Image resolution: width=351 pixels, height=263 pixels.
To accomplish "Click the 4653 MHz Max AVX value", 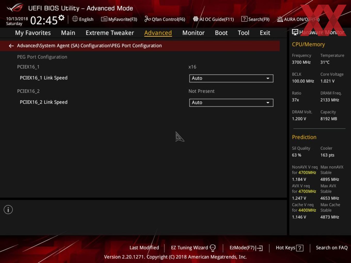I will pos(330,198).
